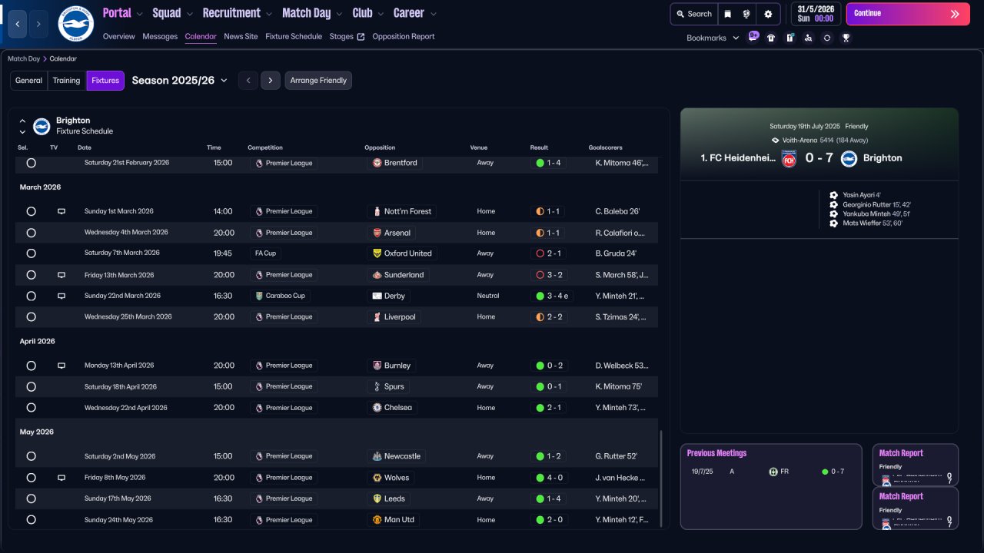Screen dimensions: 984x553
Task: Select the Man Utd fixture radio button
Action: 31,520
